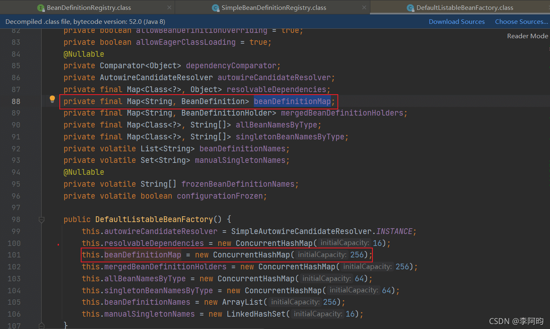
Task: Click configurationFrozen field on line 96
Action: (x=220, y=196)
